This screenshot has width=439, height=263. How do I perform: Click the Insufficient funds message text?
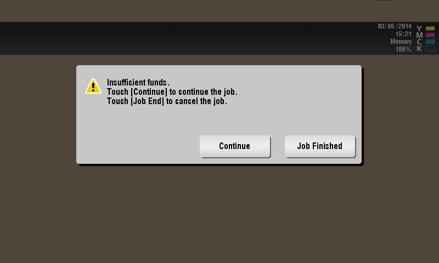(138, 82)
